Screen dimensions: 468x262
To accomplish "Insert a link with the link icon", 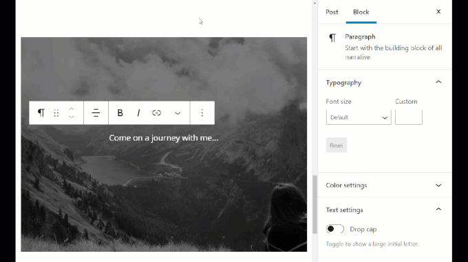I will point(156,112).
